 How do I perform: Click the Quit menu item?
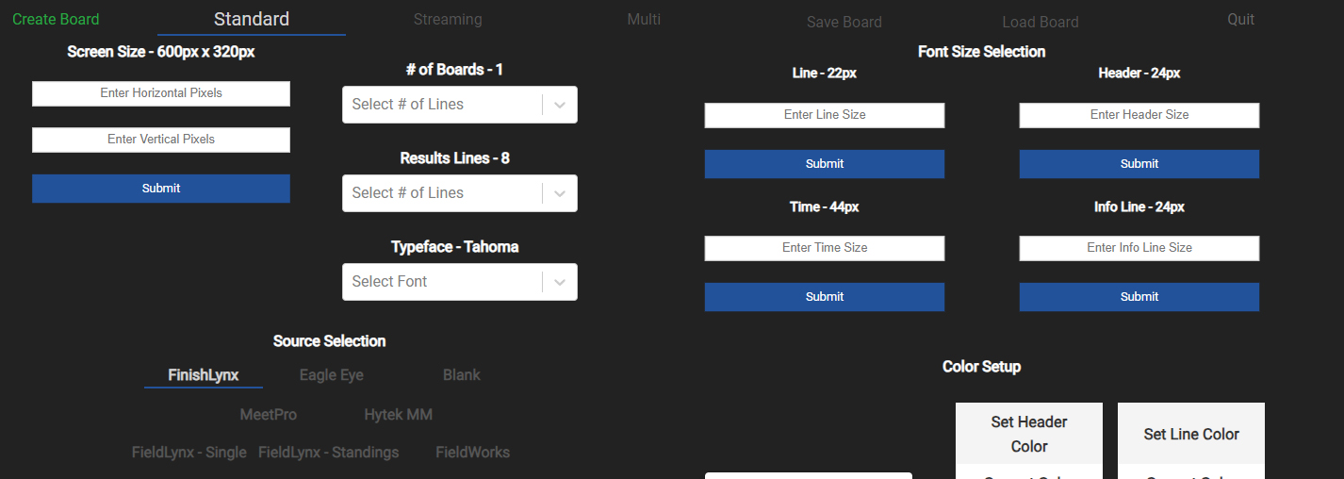(1240, 20)
